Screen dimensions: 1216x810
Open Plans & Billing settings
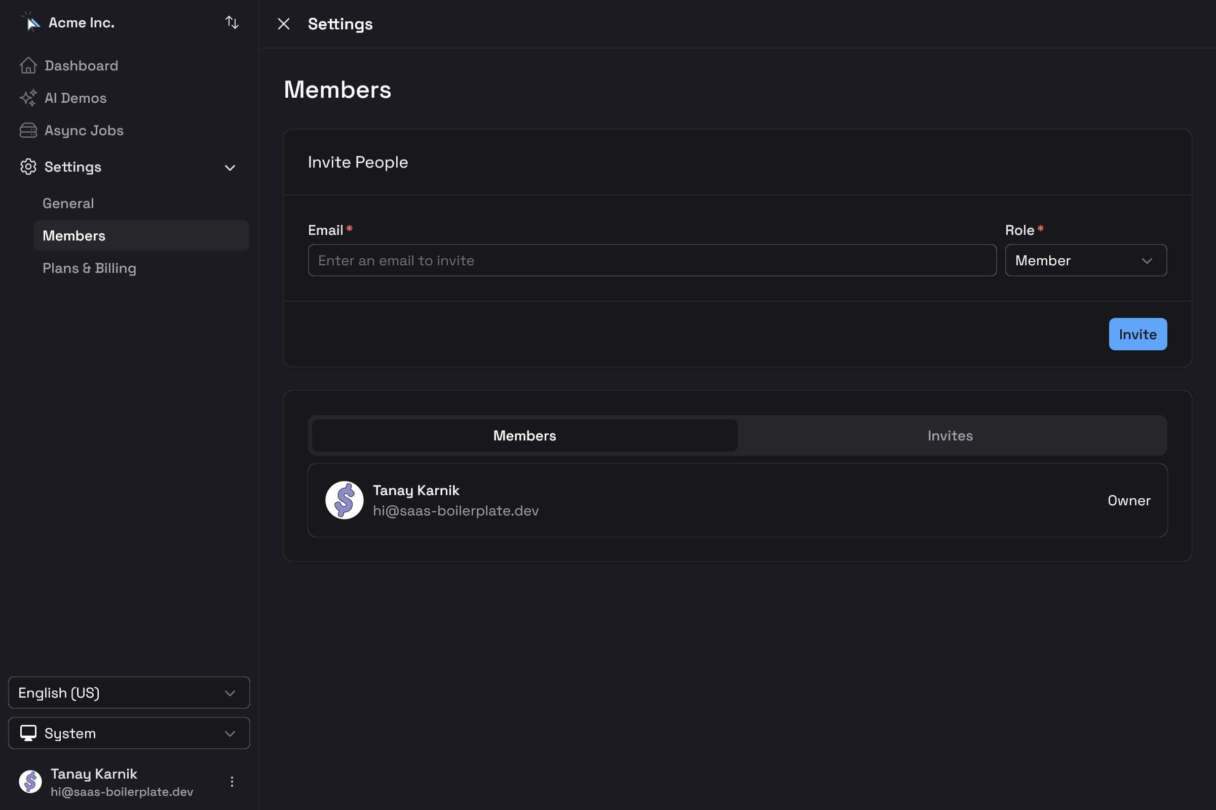[x=90, y=268]
